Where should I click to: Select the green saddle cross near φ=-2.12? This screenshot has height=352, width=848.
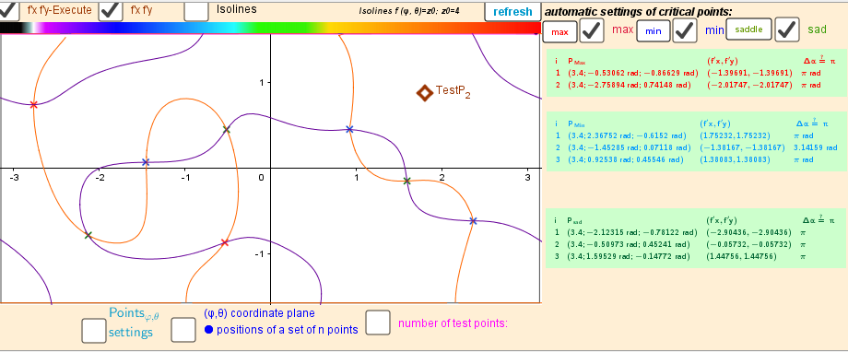click(88, 235)
